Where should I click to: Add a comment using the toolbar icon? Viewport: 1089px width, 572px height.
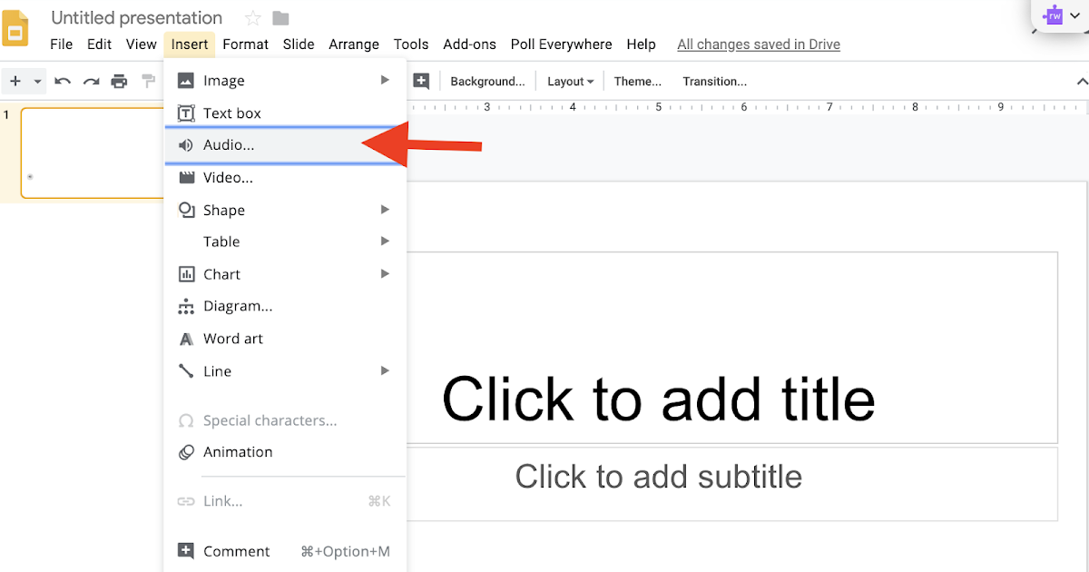point(421,81)
